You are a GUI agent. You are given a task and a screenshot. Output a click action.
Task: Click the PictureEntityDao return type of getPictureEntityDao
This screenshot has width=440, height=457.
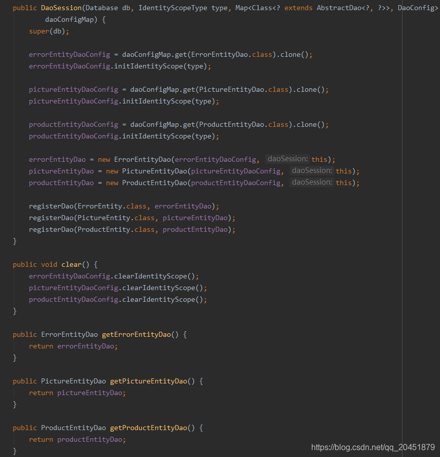click(74, 381)
